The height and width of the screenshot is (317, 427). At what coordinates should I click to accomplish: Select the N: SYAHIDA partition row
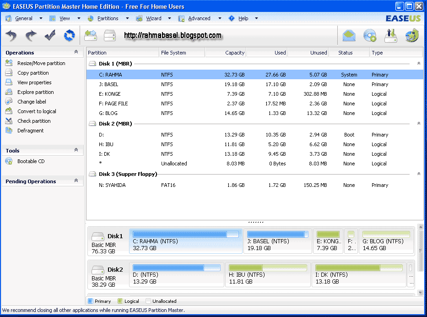pos(254,185)
